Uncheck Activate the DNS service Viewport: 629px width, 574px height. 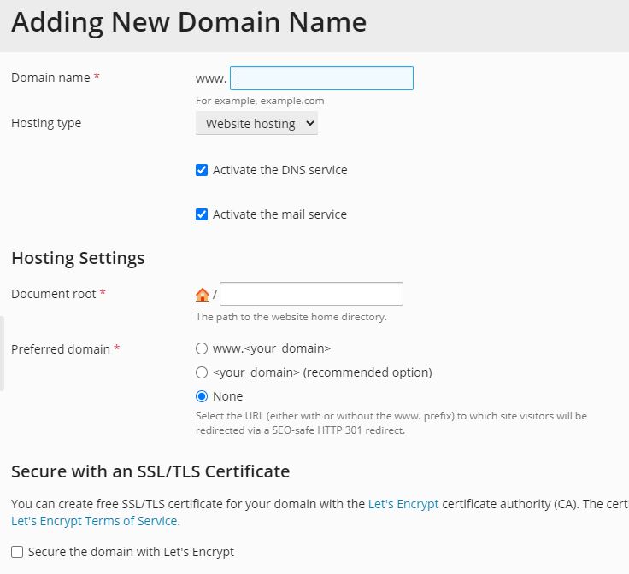(202, 170)
